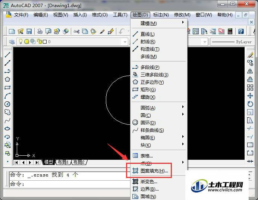This screenshot has width=258, height=200.
Task: Open the Layer Properties Manager icon
Action: 12,42
